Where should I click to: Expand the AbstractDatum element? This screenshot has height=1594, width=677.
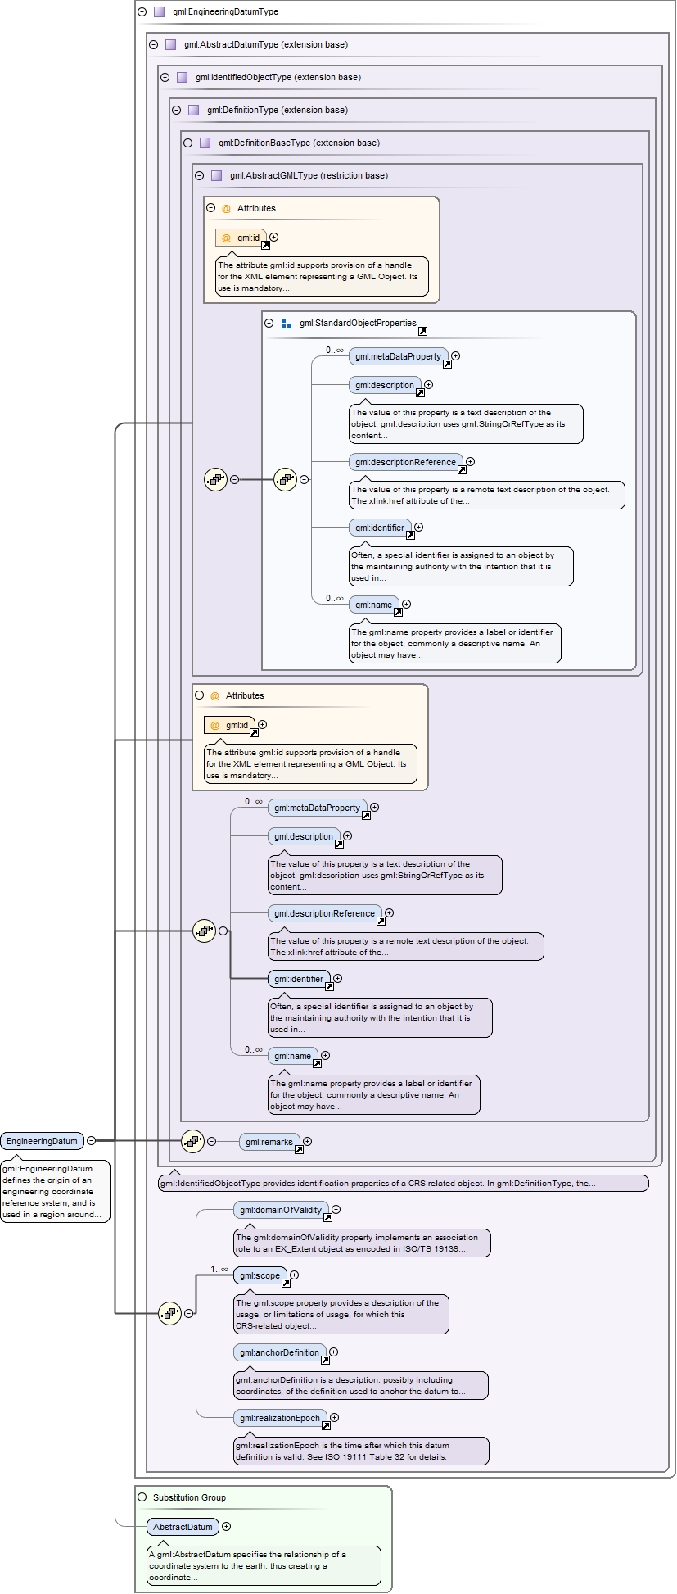227,1527
